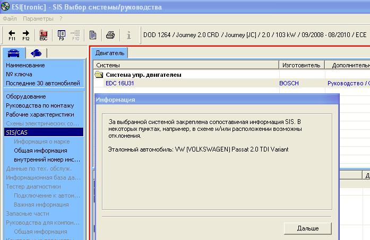Open the Файл menu

10,19
